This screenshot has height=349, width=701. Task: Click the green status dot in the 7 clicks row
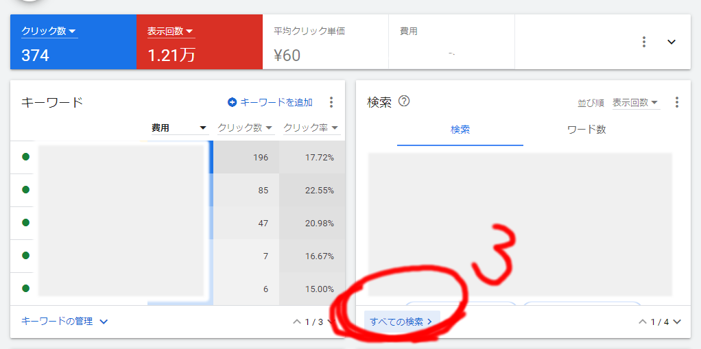pyautogui.click(x=26, y=256)
